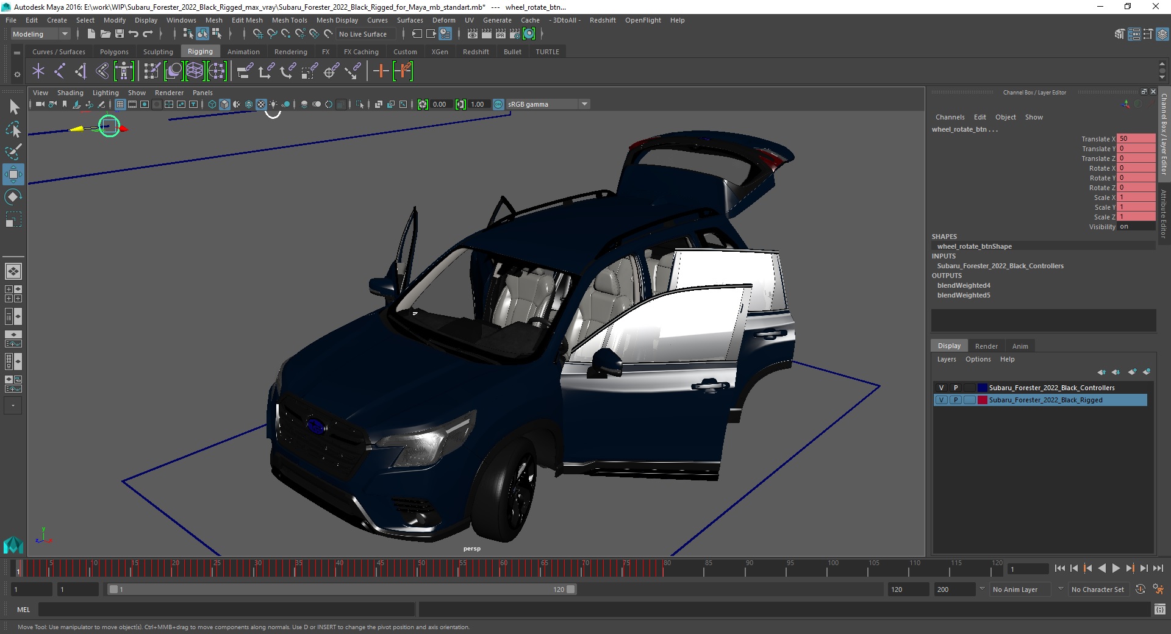Viewport: 1171px width, 634px height.
Task: Open the Script Editor icon at command line
Action: click(1159, 609)
